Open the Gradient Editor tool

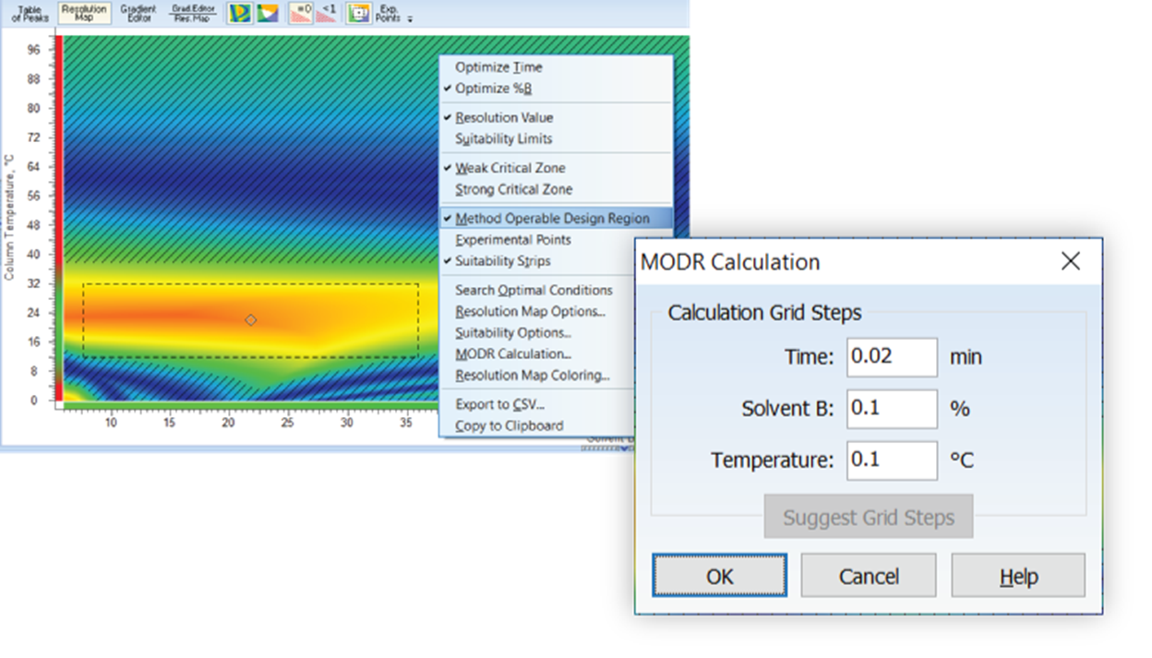tap(137, 13)
